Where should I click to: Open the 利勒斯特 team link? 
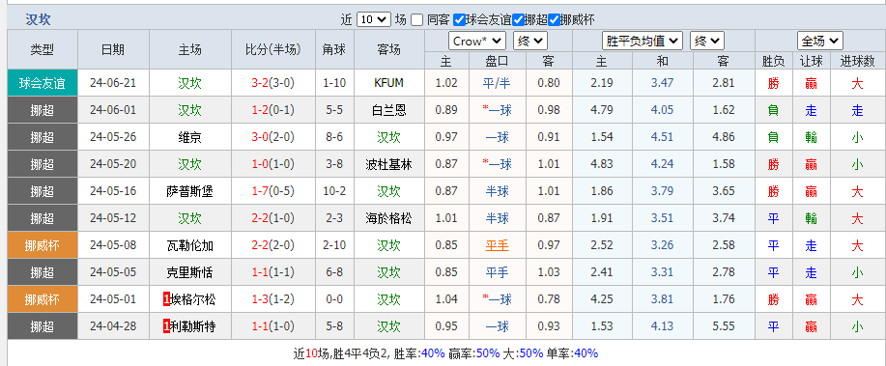tap(193, 327)
